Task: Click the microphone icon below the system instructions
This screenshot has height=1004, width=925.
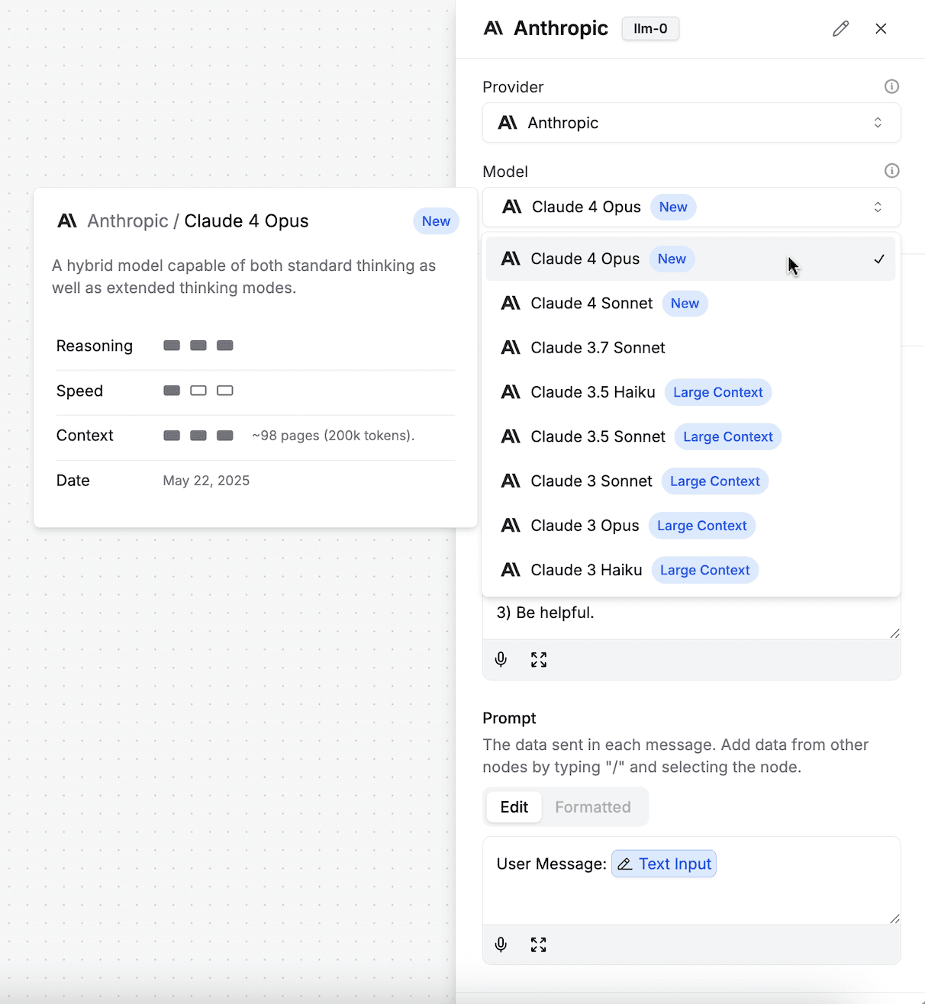Action: [501, 660]
